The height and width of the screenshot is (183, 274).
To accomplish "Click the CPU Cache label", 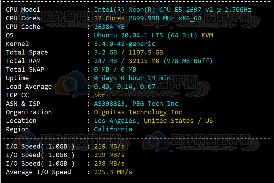I will (x=23, y=27).
